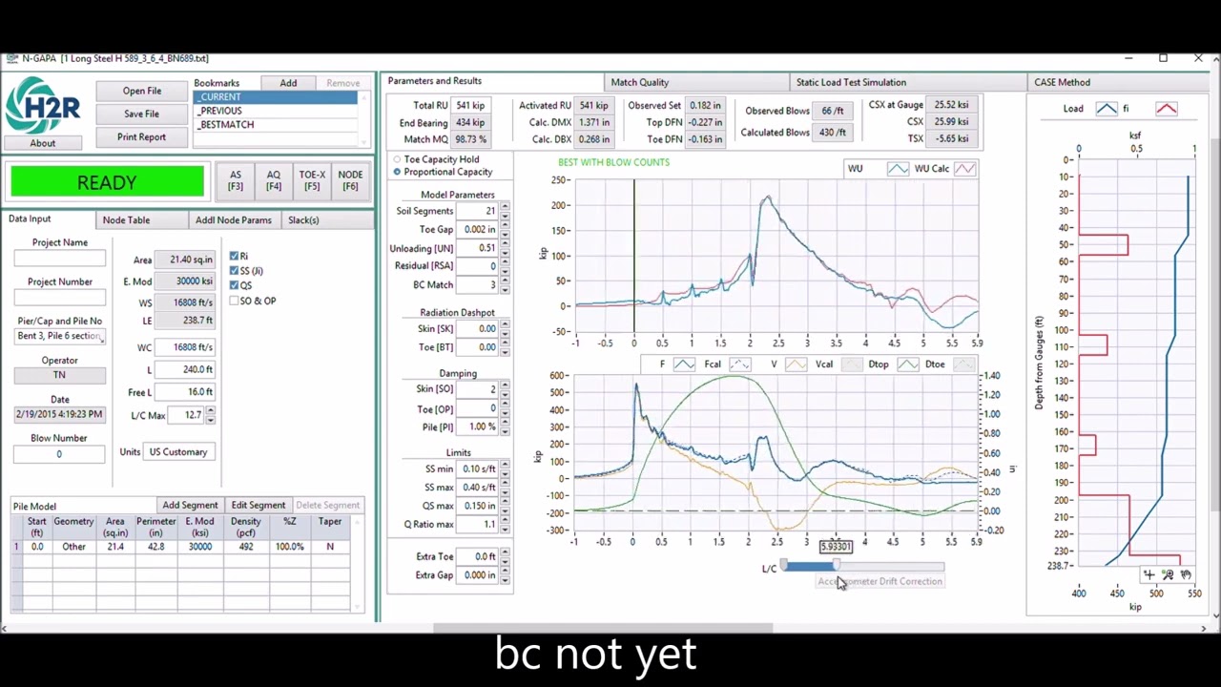Select Toe Capacity Hold radio option
Viewport: 1221px width, 687px height.
click(x=397, y=159)
